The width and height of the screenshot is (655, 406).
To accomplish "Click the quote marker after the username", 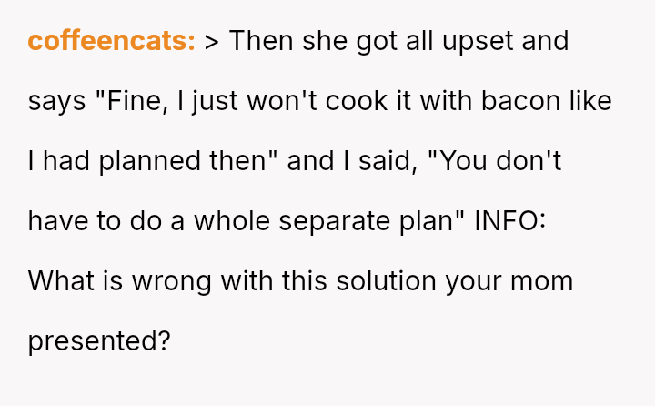I will 211,41.
